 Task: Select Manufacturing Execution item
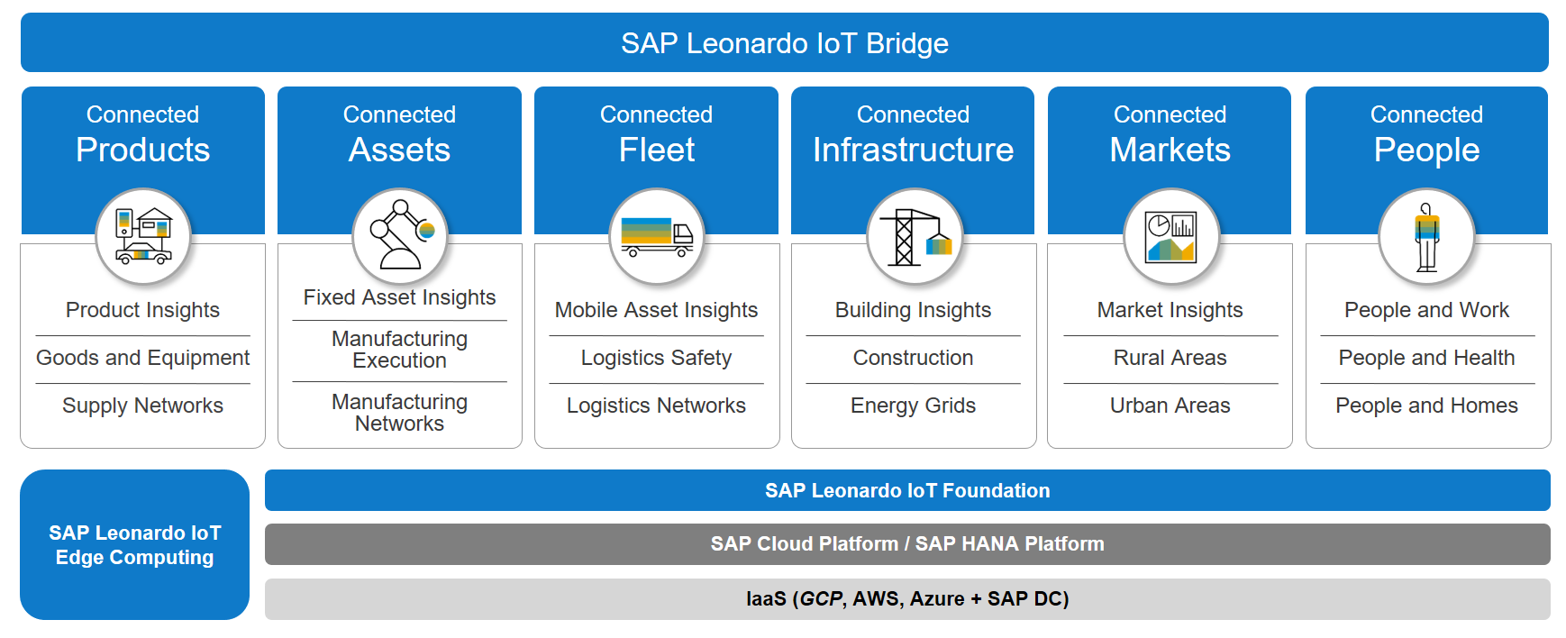(399, 350)
